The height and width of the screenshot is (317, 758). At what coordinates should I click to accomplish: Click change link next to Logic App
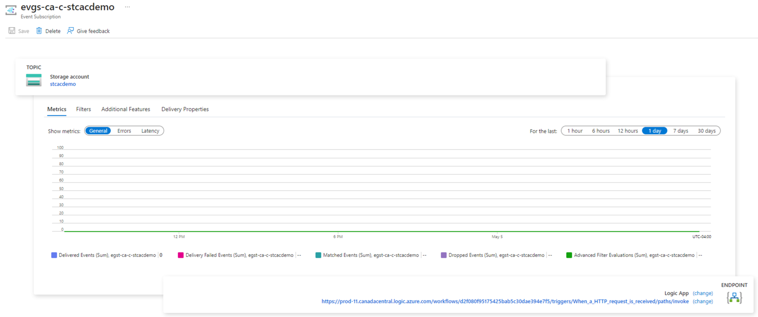tap(703, 293)
